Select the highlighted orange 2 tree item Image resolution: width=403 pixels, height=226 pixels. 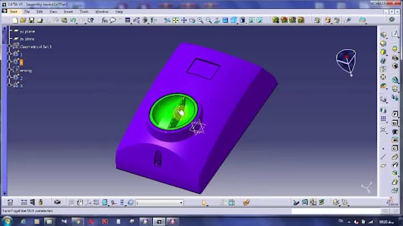pos(21,62)
